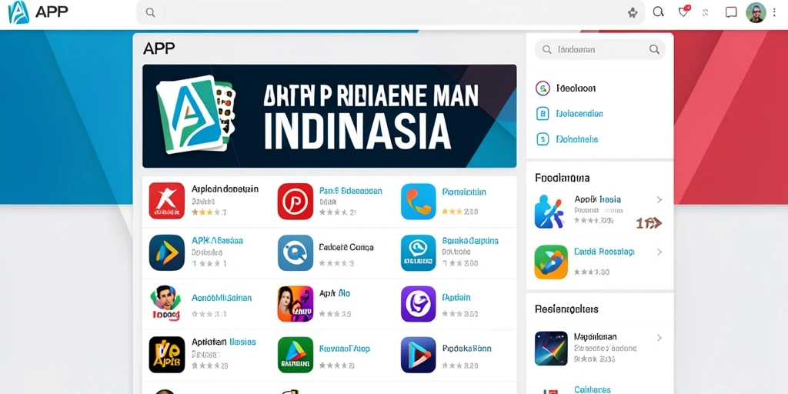The image size is (788, 394).
Task: Click the magnifier inside the header search bar
Action: point(150,12)
